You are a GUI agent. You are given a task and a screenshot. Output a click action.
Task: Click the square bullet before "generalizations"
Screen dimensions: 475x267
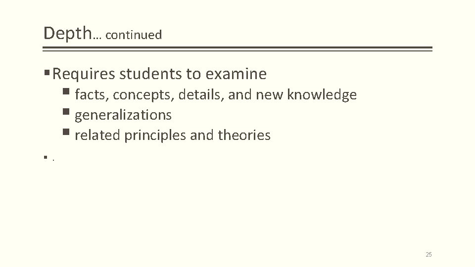coord(66,112)
